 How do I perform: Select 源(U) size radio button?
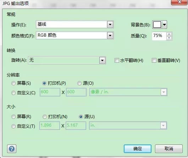pyautogui.click(x=81, y=117)
